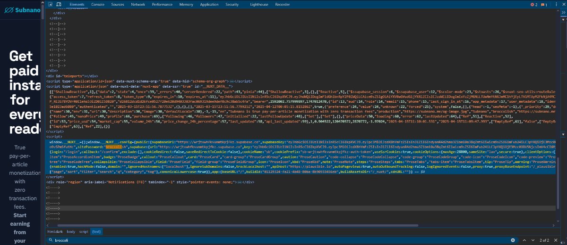567x245 pixels.
Task: Click the red error count badge
Action: (534, 4)
